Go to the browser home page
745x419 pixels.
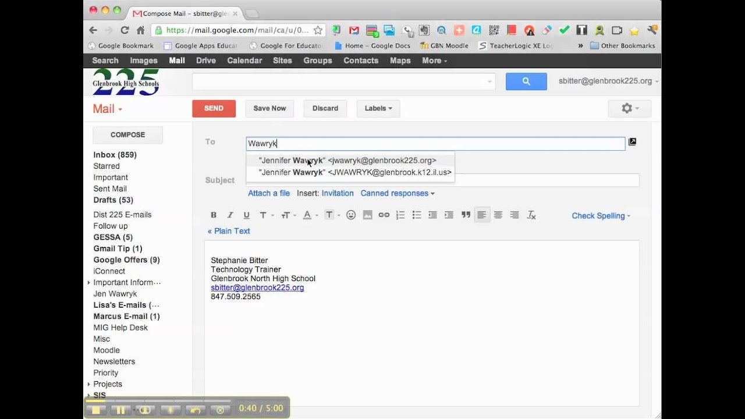pyautogui.click(x=140, y=30)
